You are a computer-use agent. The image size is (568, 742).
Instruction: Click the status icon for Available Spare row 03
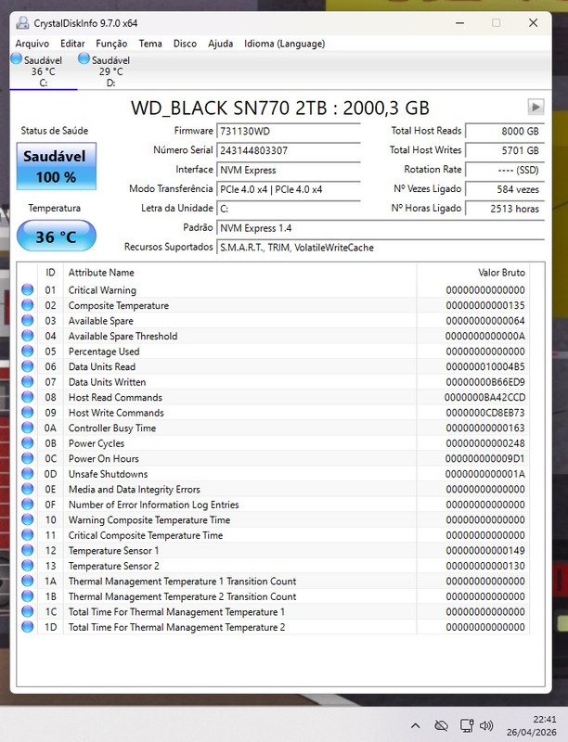click(x=28, y=320)
